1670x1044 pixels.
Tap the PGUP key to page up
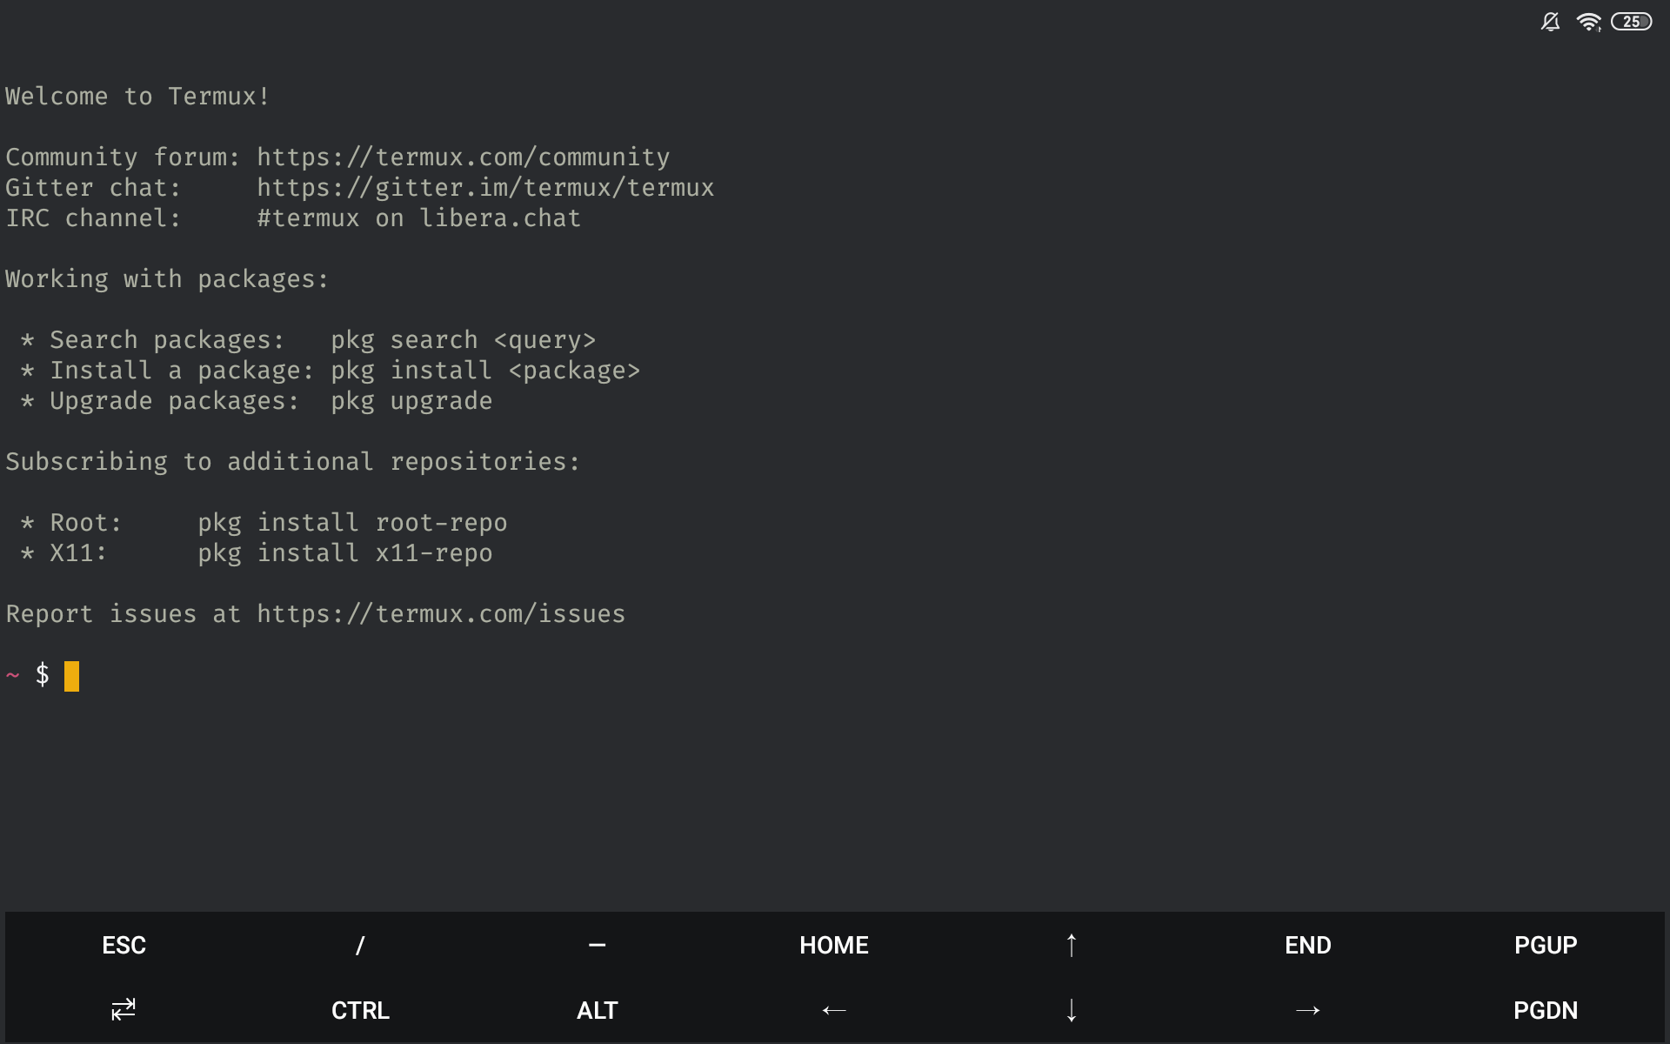click(1546, 945)
